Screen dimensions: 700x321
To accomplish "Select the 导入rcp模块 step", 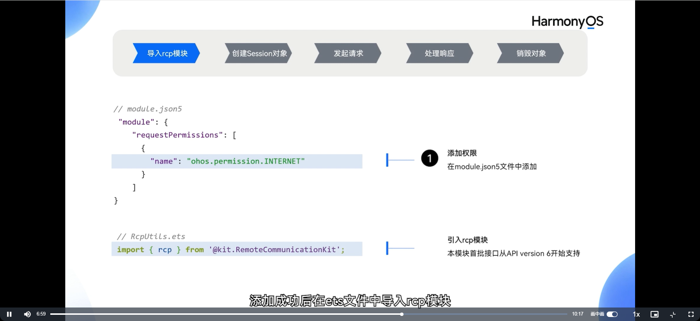I will (x=166, y=53).
